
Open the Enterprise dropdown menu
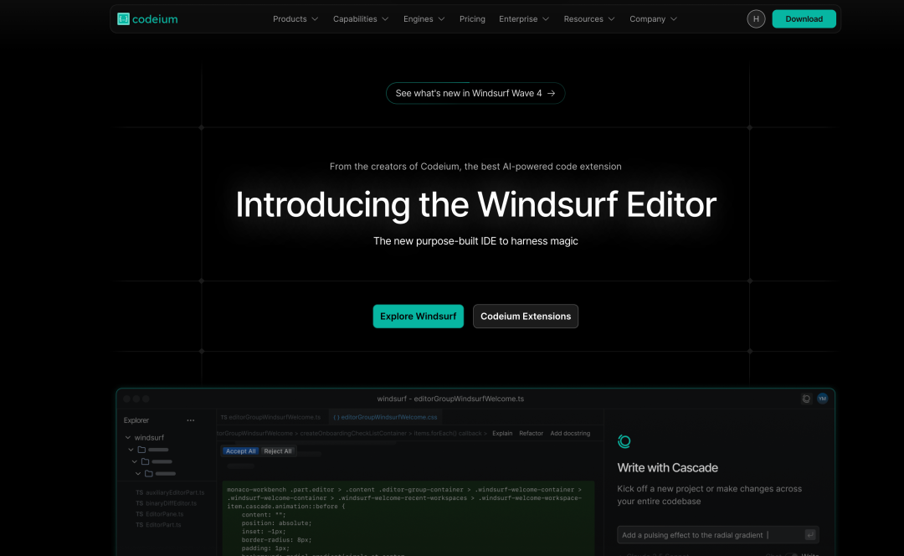[523, 19]
